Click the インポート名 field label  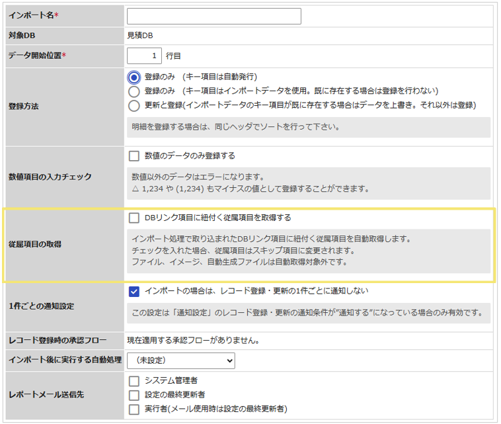pos(34,15)
